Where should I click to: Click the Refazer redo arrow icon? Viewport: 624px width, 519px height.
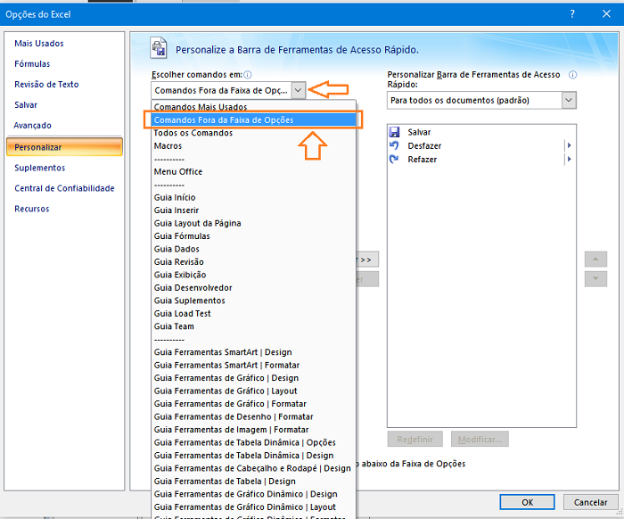(395, 159)
